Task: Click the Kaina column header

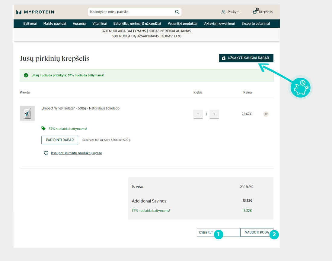Action: pos(247,93)
